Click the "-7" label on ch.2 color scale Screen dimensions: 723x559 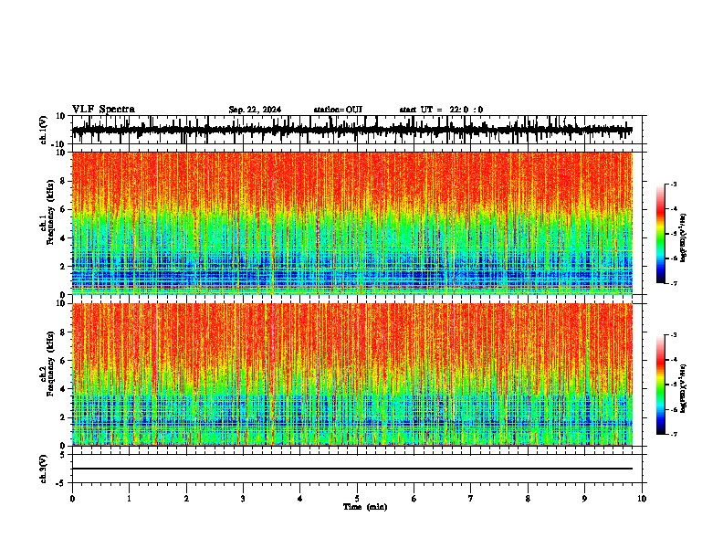673,434
